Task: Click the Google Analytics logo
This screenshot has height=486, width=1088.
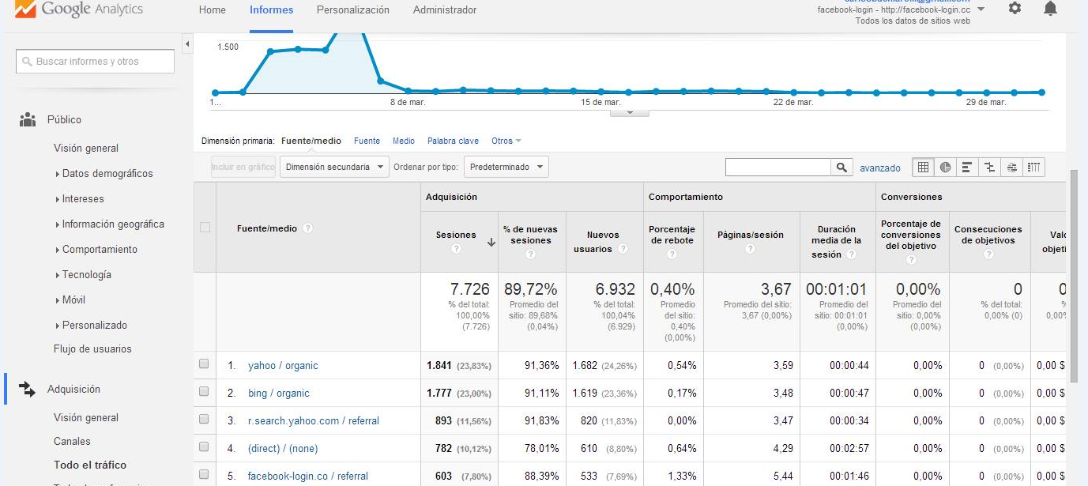Action: point(79,9)
